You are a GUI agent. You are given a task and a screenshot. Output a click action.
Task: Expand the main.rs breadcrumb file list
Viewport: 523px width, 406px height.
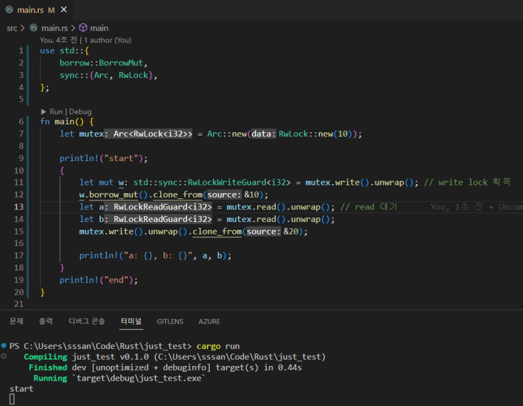[x=54, y=28]
